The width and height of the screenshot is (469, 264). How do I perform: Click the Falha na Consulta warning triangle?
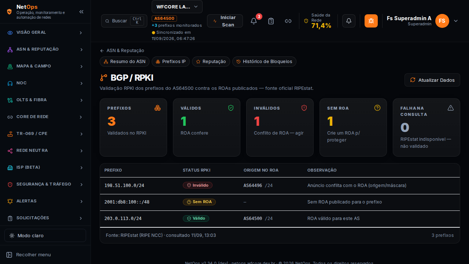451,108
